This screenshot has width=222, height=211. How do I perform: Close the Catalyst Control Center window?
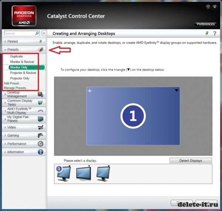(215, 7)
